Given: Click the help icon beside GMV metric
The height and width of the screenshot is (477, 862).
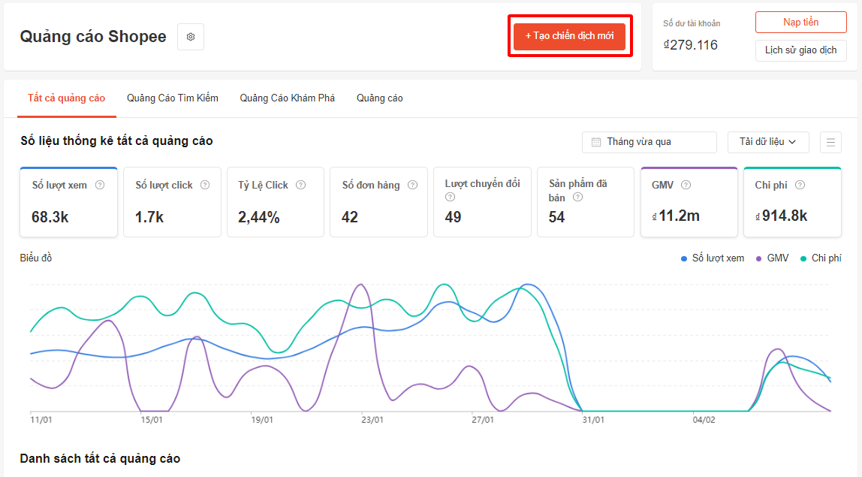Looking at the screenshot, I should 686,185.
